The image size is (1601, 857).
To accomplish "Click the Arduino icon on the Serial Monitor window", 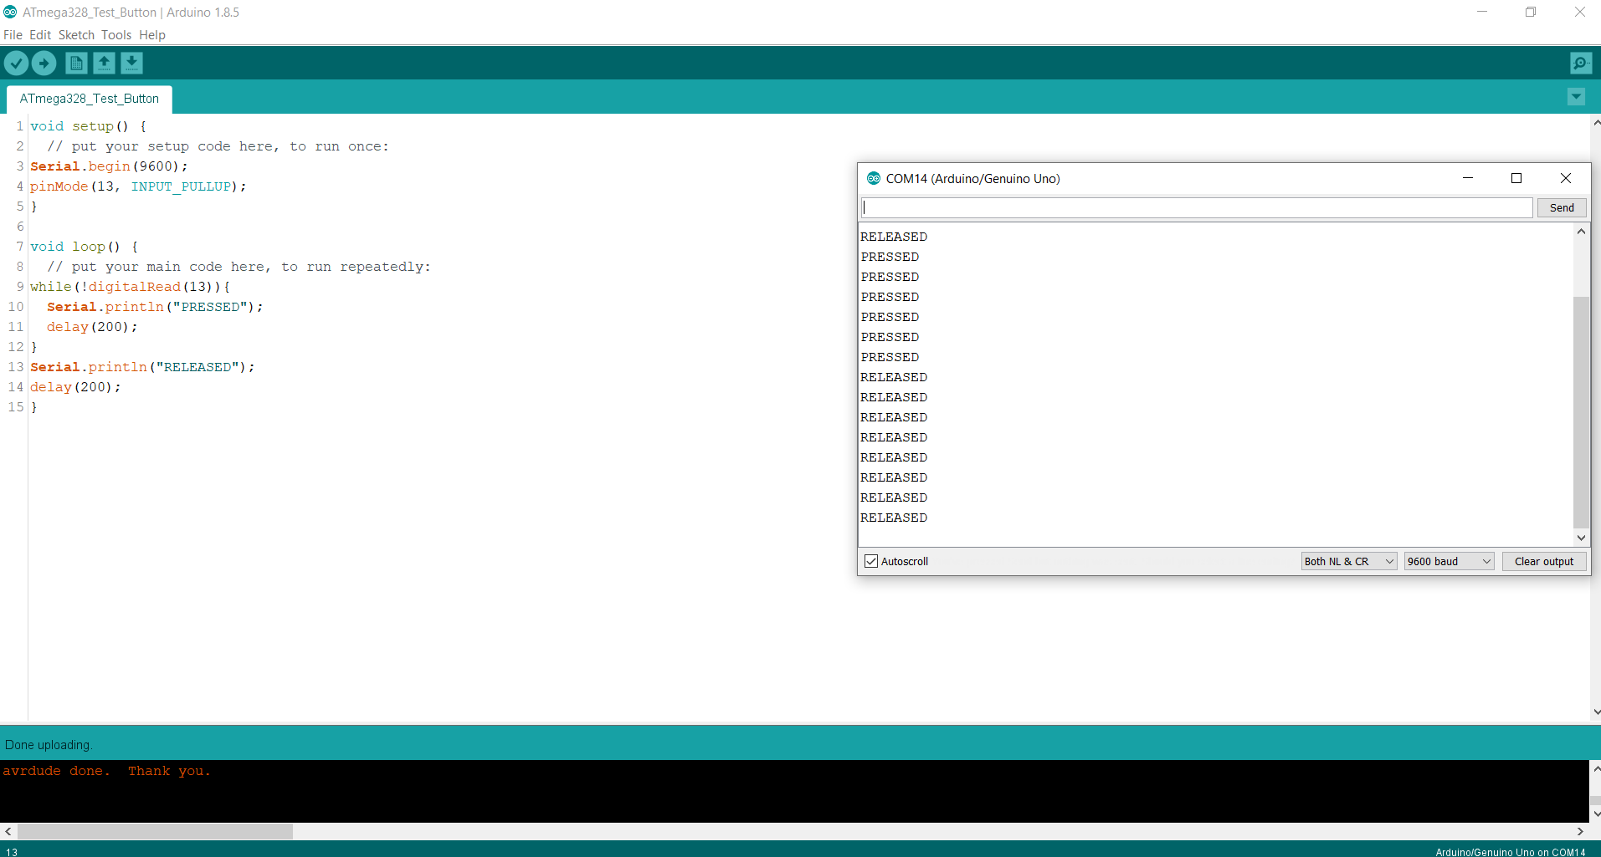I will [873, 178].
